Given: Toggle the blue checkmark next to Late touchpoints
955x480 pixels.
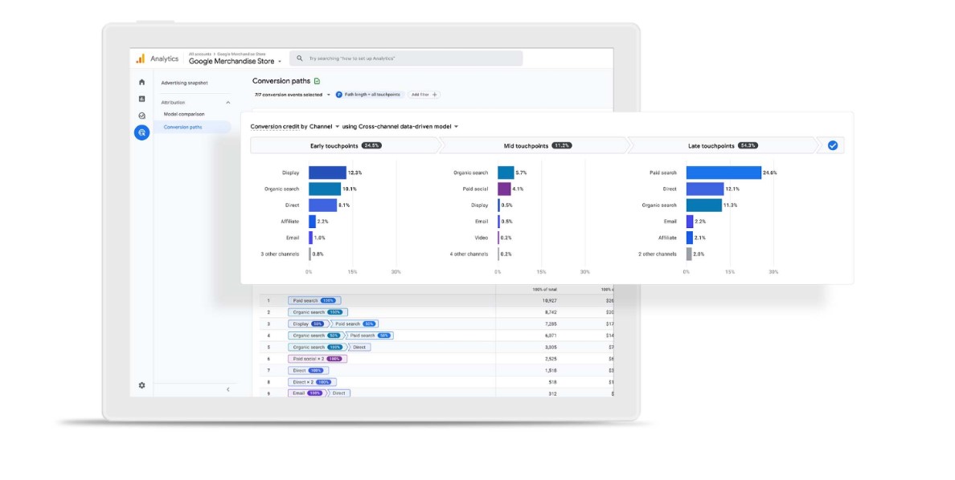Looking at the screenshot, I should coord(832,145).
